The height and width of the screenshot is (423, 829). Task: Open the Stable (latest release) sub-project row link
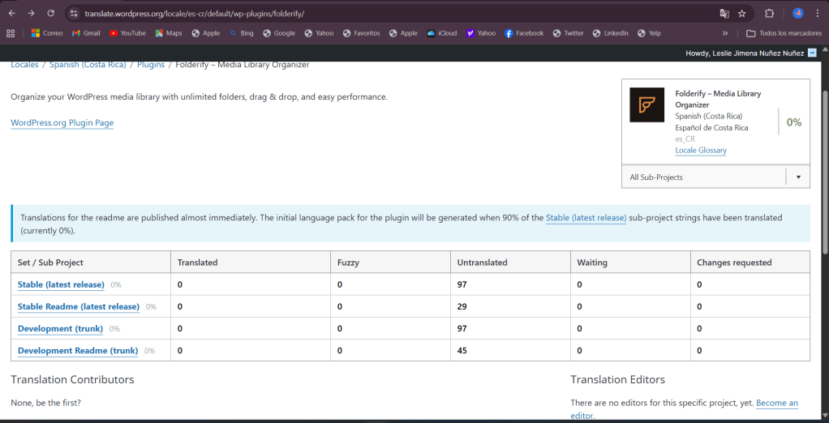click(61, 284)
